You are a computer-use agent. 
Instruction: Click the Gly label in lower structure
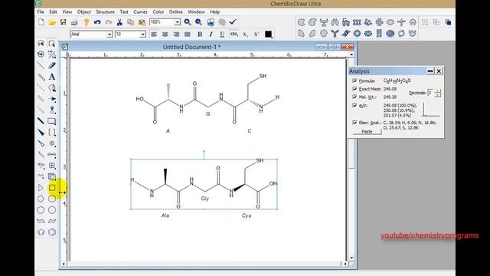[x=205, y=199]
